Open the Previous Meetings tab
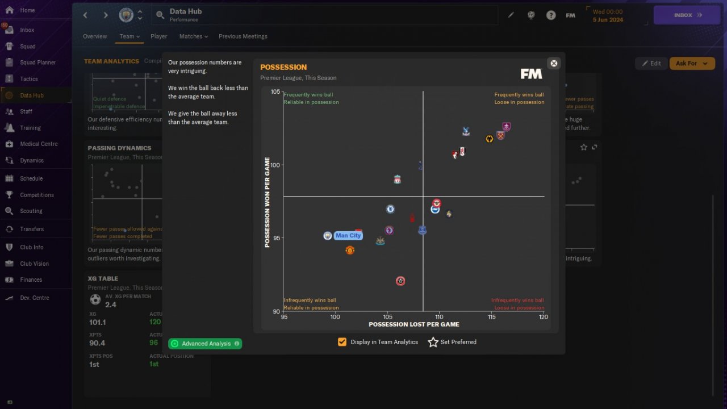The height and width of the screenshot is (409, 727). (243, 36)
